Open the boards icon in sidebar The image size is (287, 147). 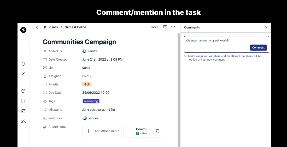click(x=24, y=101)
